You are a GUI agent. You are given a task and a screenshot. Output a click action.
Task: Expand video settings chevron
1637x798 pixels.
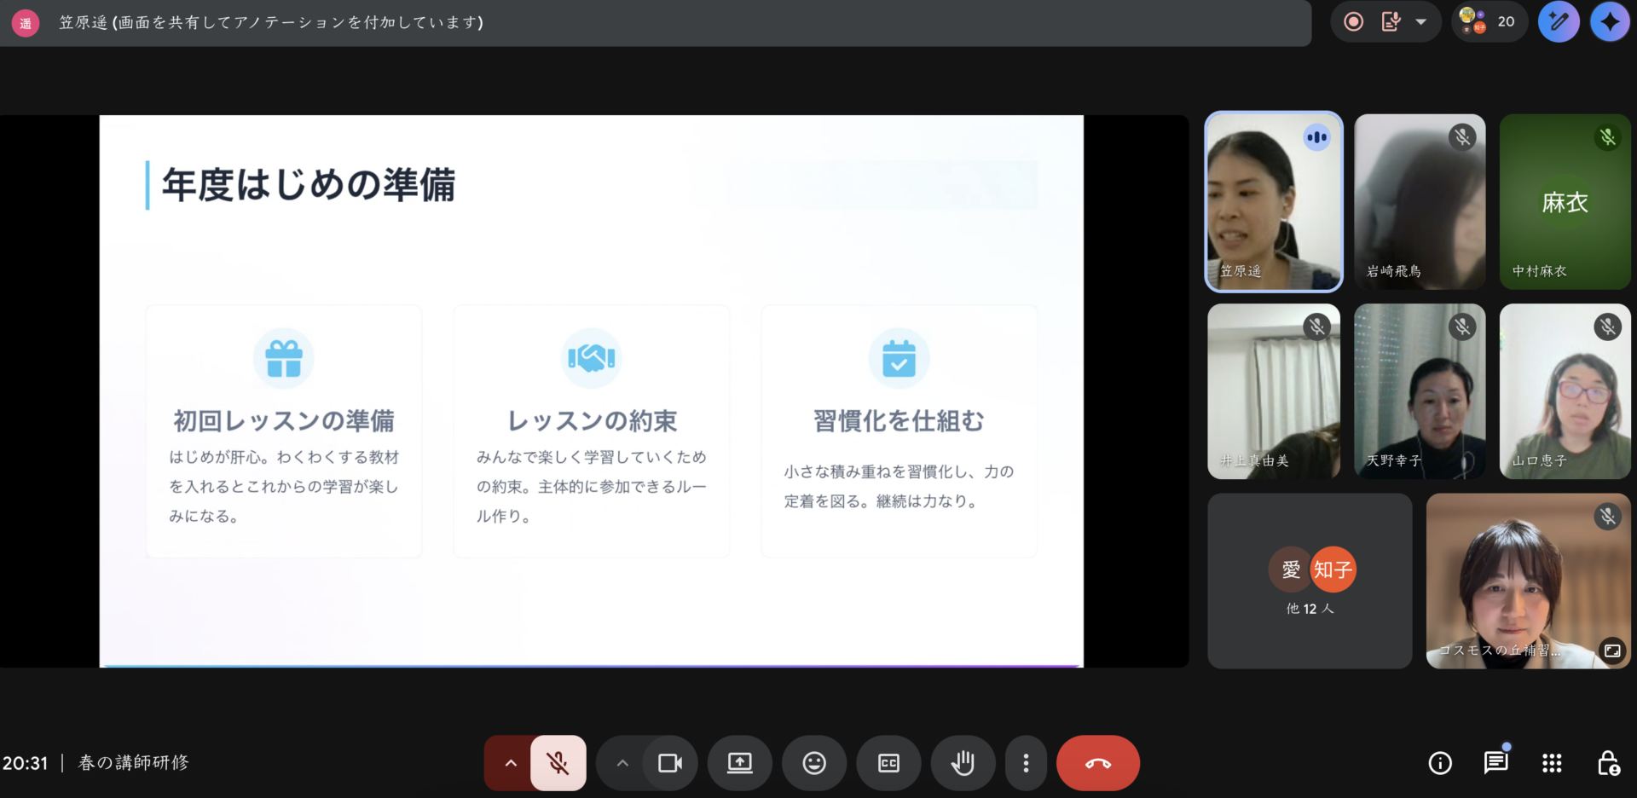click(x=622, y=763)
